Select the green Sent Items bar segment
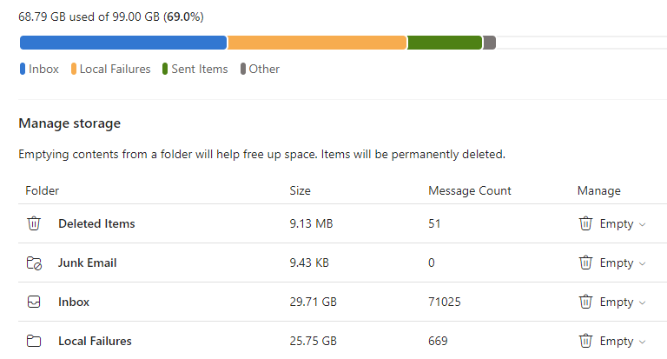This screenshot has height=359, width=667. [445, 43]
